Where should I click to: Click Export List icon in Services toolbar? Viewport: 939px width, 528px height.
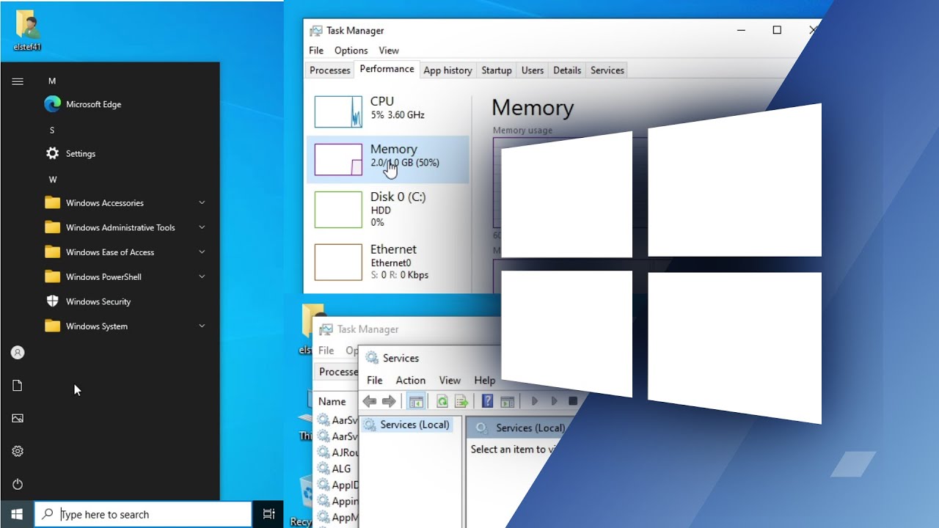coord(461,401)
